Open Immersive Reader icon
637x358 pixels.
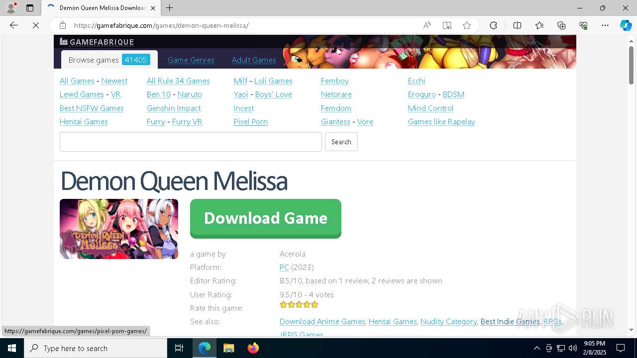click(447, 25)
